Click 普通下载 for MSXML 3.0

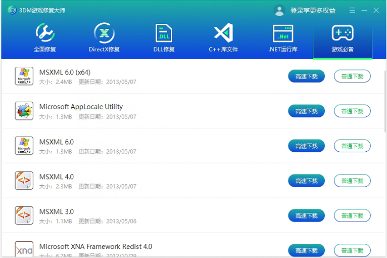[352, 216]
